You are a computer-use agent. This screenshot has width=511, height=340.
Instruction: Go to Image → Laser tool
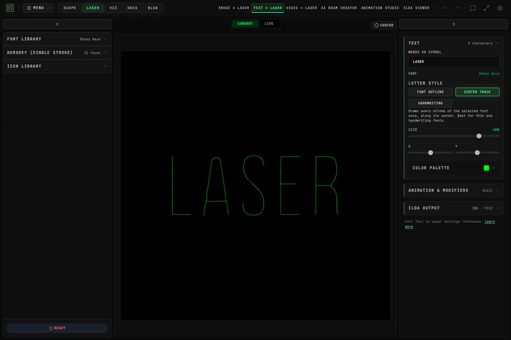pyautogui.click(x=234, y=8)
